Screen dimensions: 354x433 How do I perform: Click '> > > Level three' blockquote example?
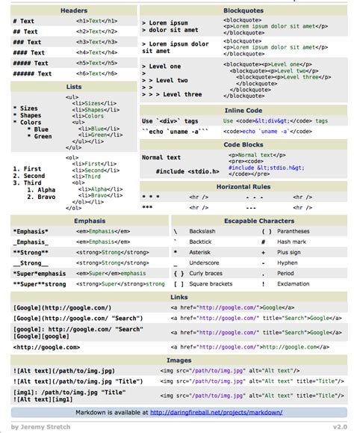pyautogui.click(x=172, y=94)
